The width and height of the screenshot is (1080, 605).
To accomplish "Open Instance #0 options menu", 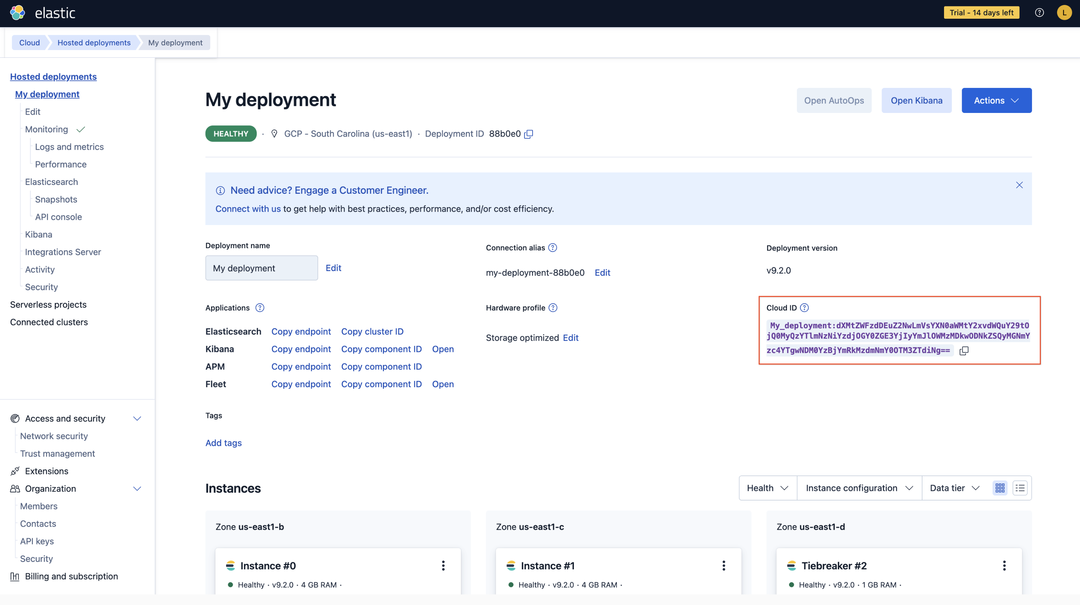I will (x=443, y=565).
